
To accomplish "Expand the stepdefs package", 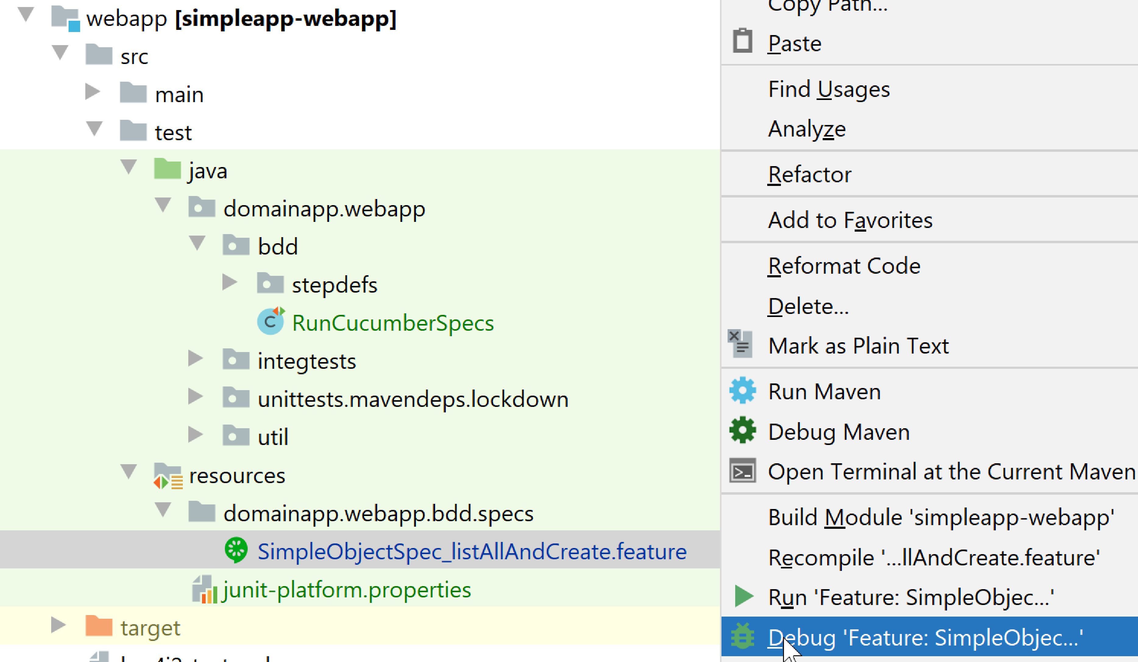I will point(230,283).
